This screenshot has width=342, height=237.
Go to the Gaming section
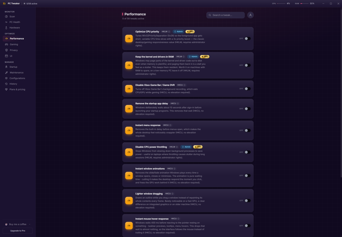click(18, 44)
